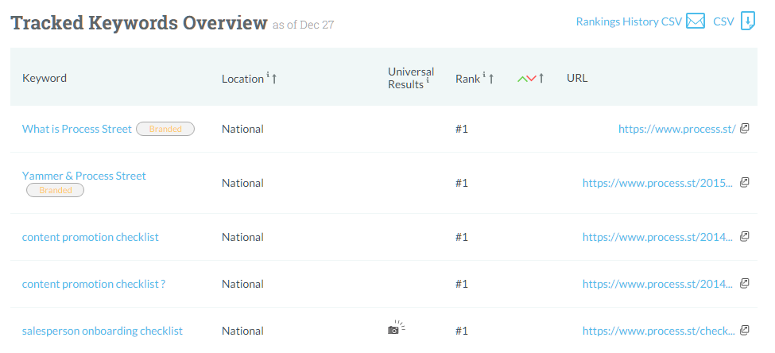Open 'salesperson onboarding checklist' keyword link
Viewport: 775px width, 353px height.
tap(103, 331)
